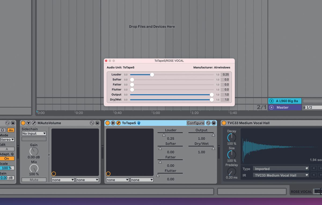
Task: Click the Configure button on ToTape5
Action: (195, 123)
